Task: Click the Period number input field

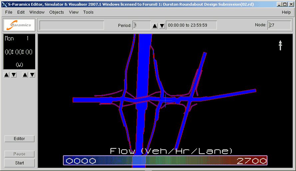Action: (142, 25)
